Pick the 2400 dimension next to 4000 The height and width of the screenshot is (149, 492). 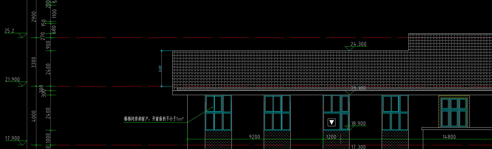coord(48,113)
